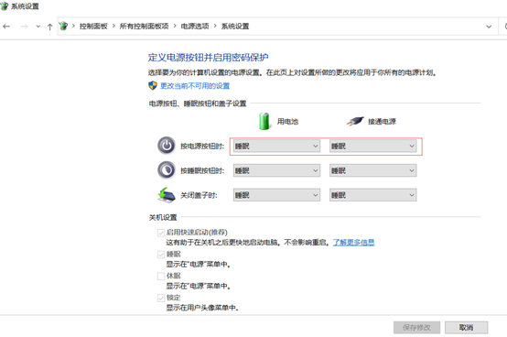Open 按电源按钮时 battery dropdown
Screen dimensions: 507x337
[276, 147]
